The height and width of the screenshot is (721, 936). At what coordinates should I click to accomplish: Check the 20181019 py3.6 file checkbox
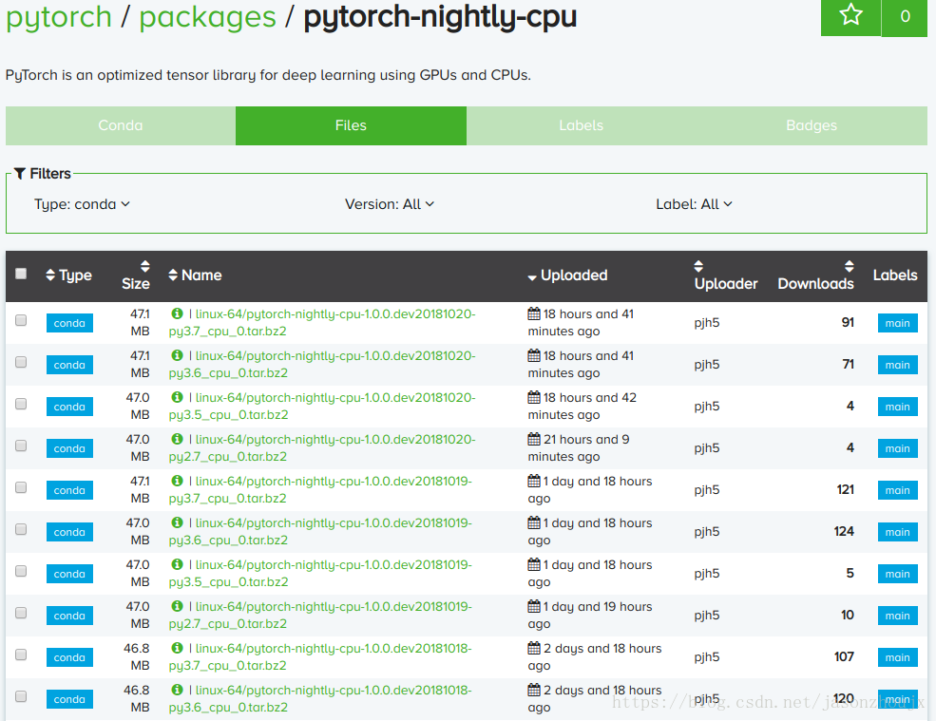tap(21, 529)
